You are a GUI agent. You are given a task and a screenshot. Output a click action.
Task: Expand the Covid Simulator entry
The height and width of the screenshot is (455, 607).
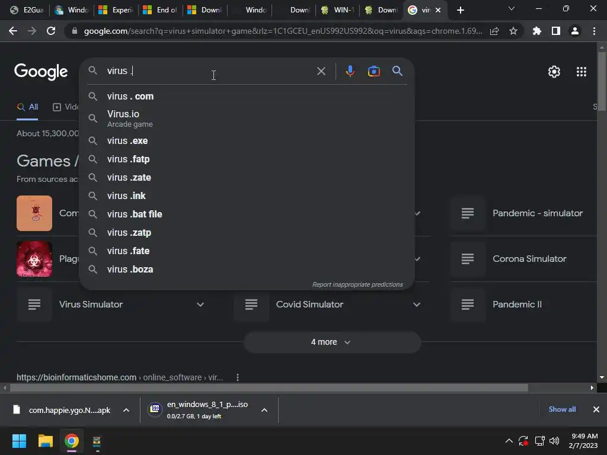click(x=417, y=305)
